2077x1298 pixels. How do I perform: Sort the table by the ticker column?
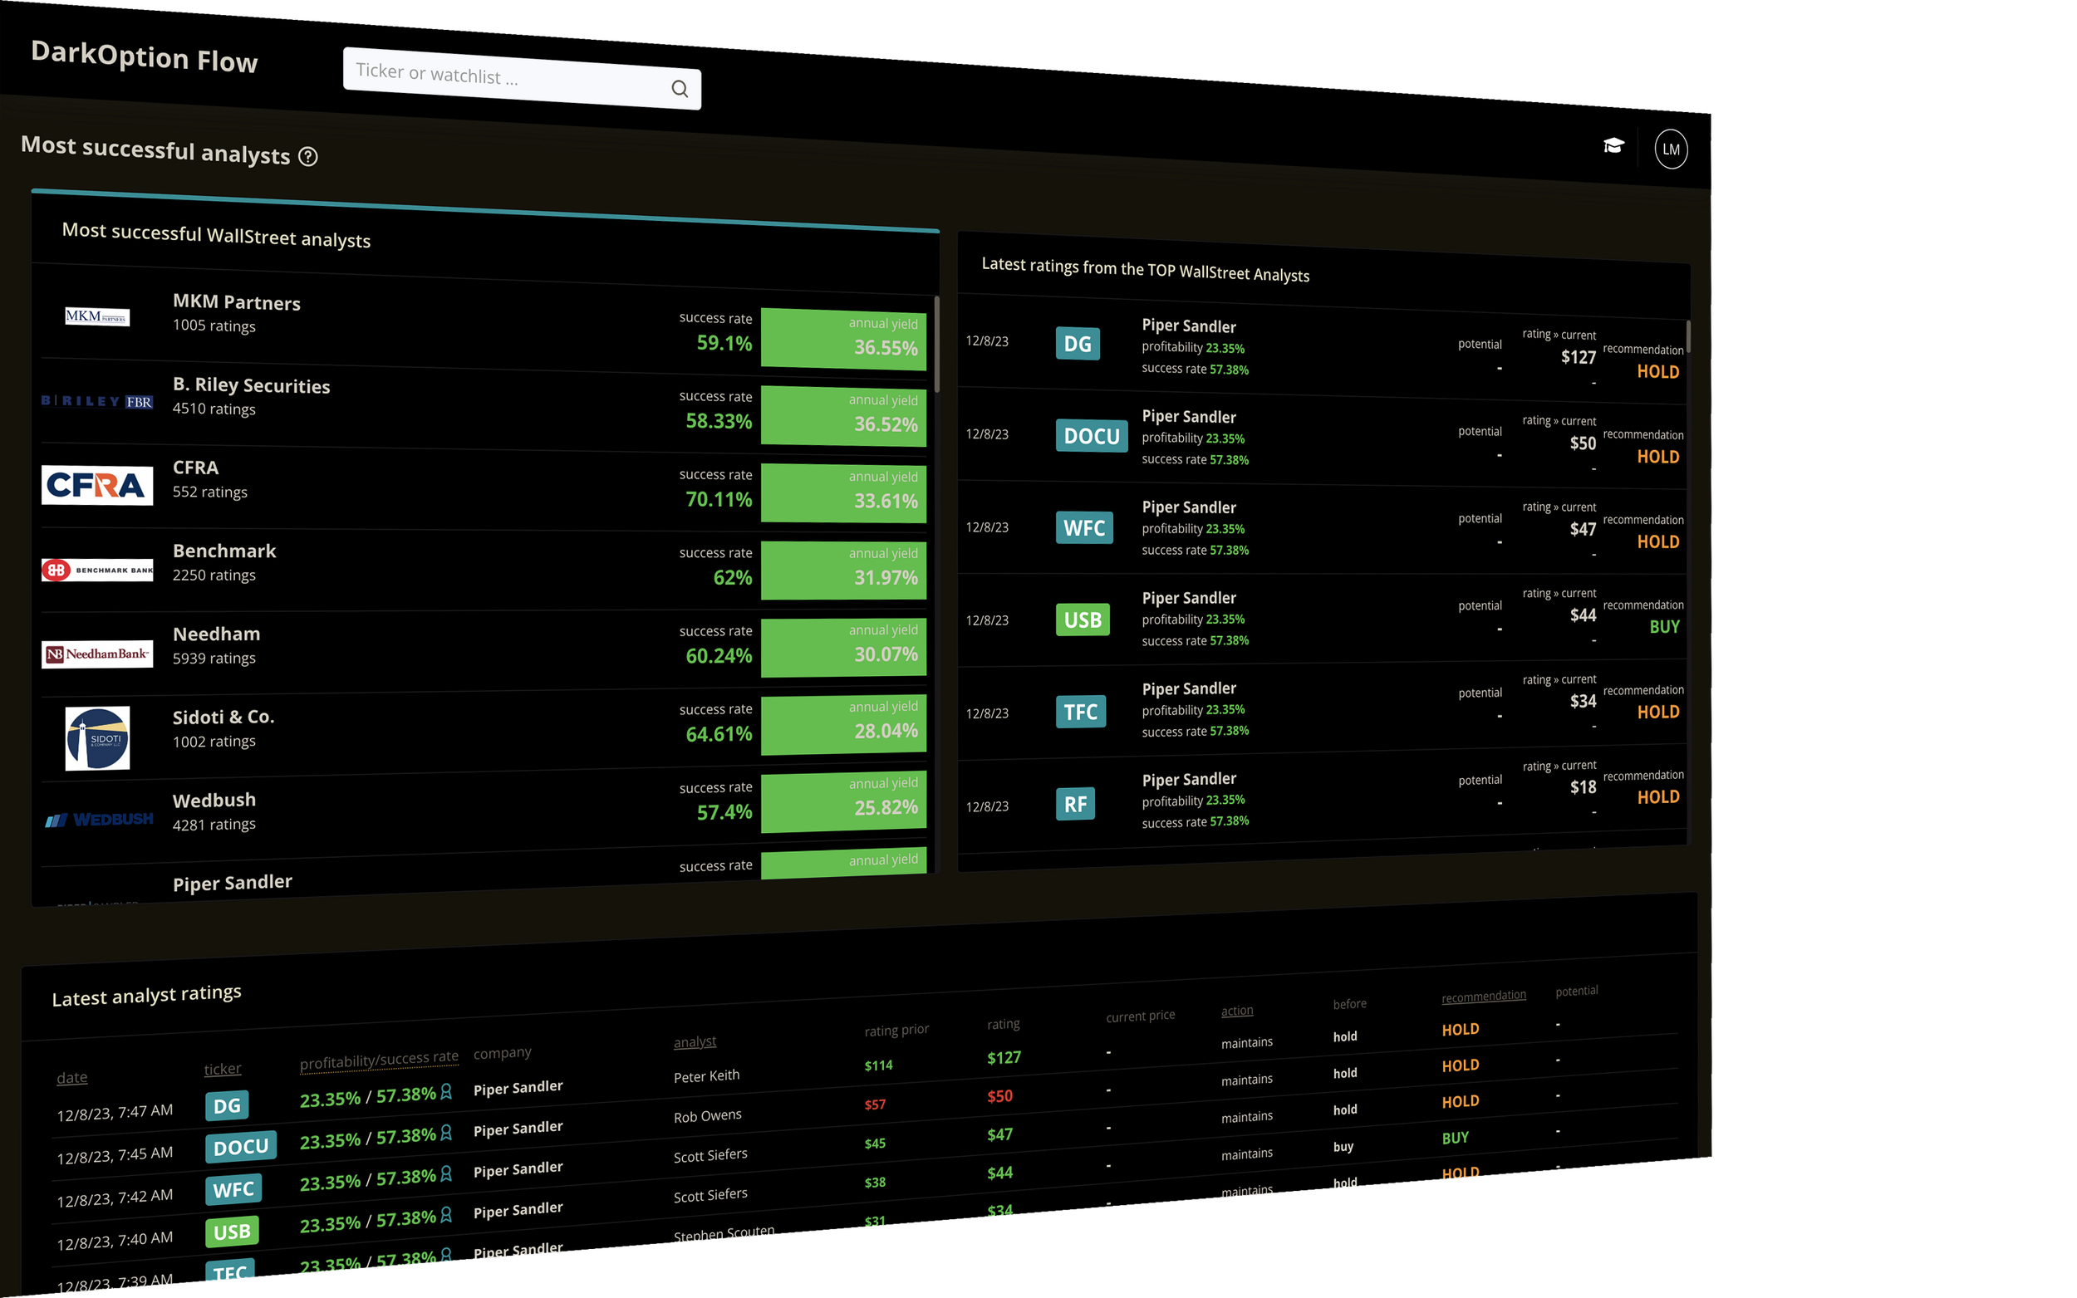tap(223, 1067)
